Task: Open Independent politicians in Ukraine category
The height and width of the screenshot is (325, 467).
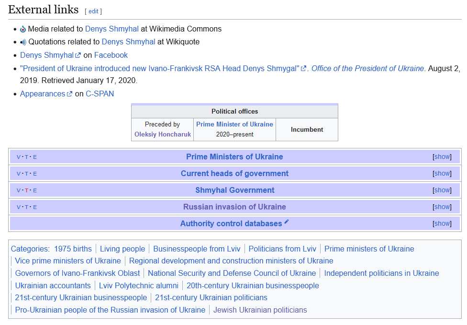Action: click(x=381, y=273)
